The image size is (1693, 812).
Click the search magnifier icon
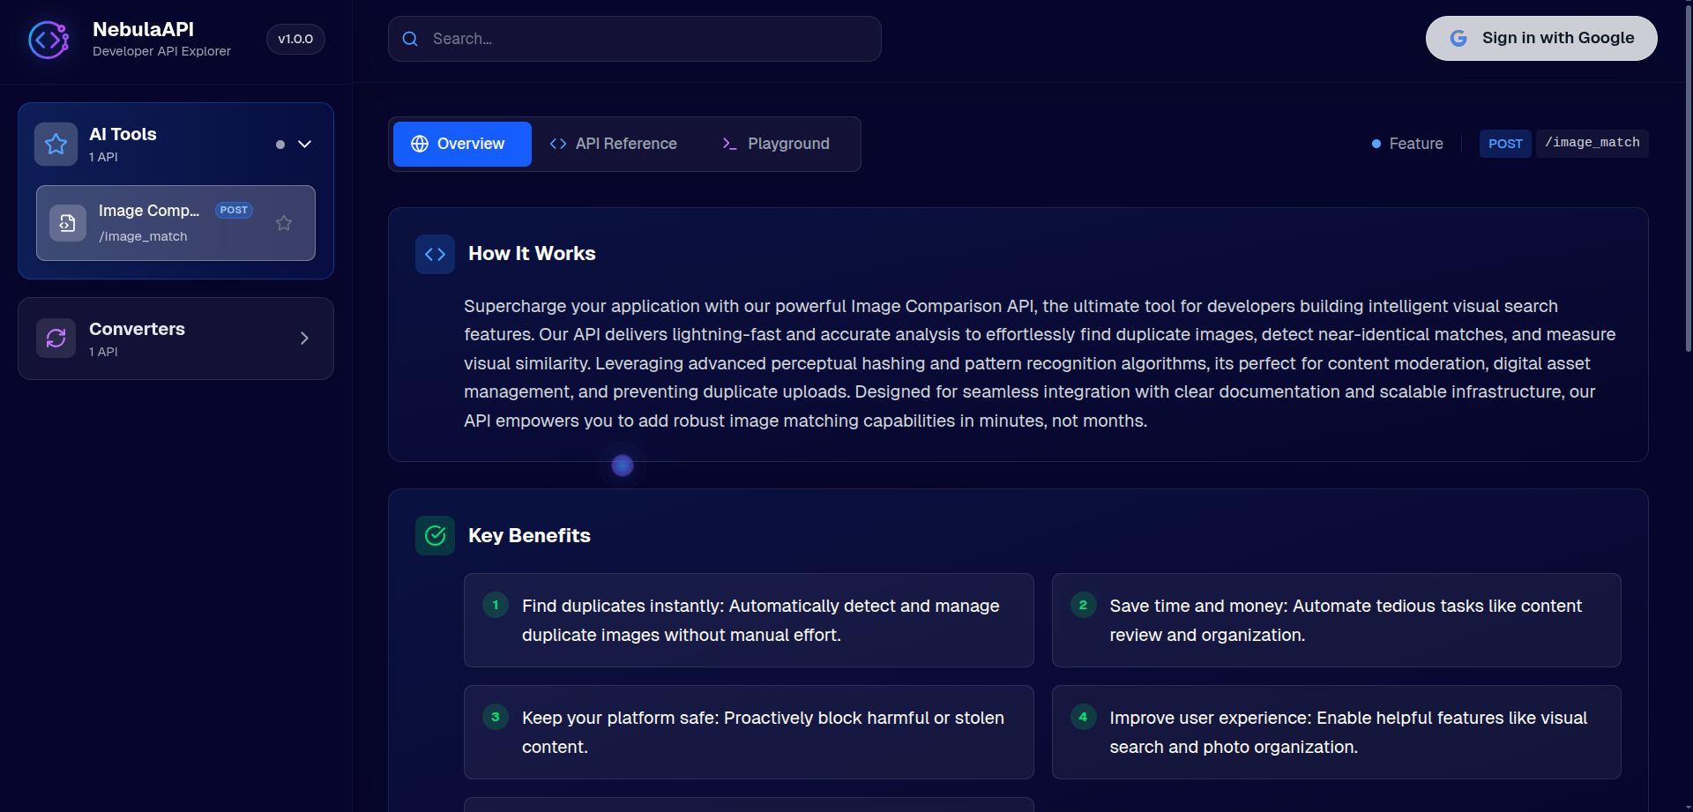(410, 39)
